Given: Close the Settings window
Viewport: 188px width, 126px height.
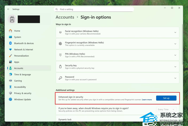Looking at the screenshot, I should tap(179, 8).
